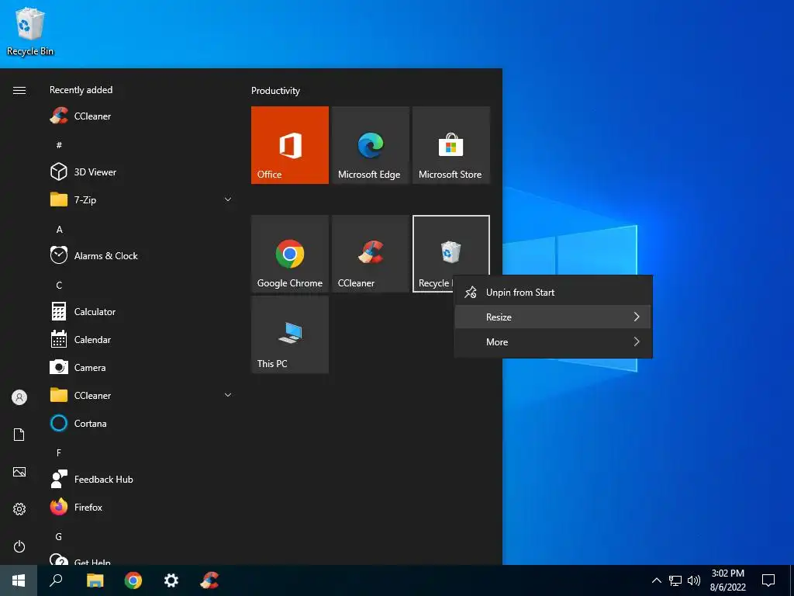
Task: Open the volume tray icon
Action: [x=694, y=580]
